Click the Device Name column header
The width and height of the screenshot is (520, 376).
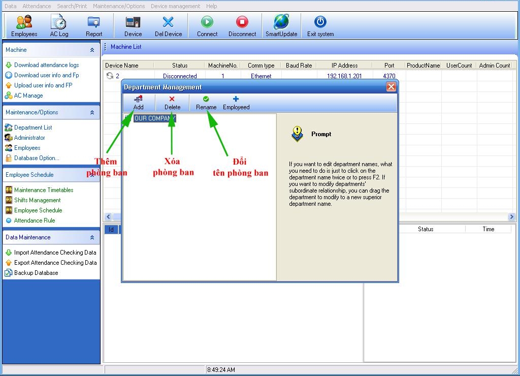[128, 66]
